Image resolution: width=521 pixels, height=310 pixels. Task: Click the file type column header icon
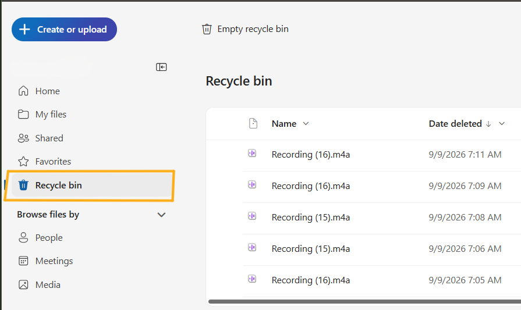[x=253, y=123]
